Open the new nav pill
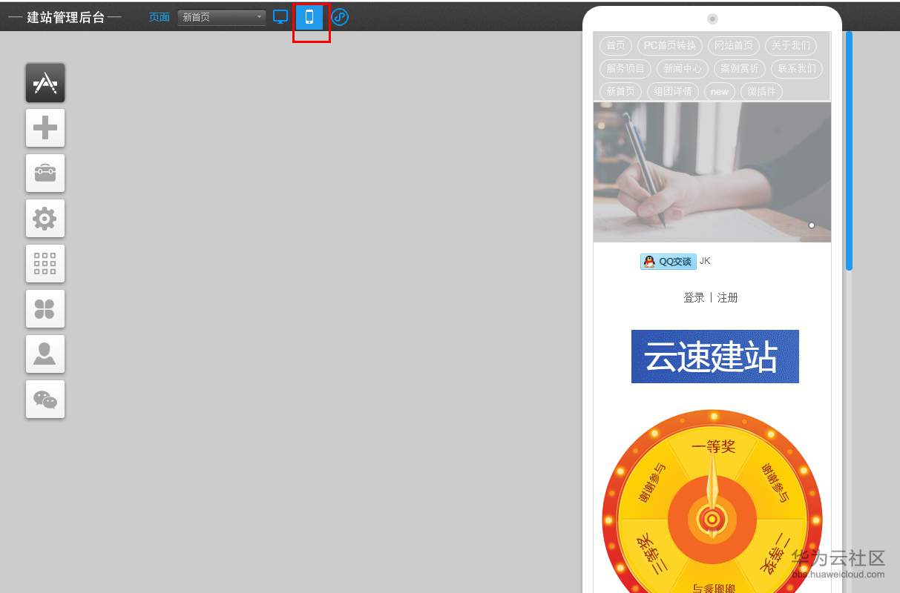 coord(720,91)
